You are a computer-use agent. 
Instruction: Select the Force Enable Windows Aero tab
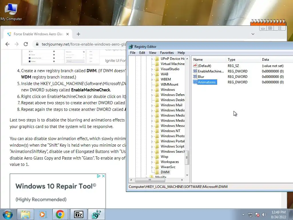click(38, 34)
